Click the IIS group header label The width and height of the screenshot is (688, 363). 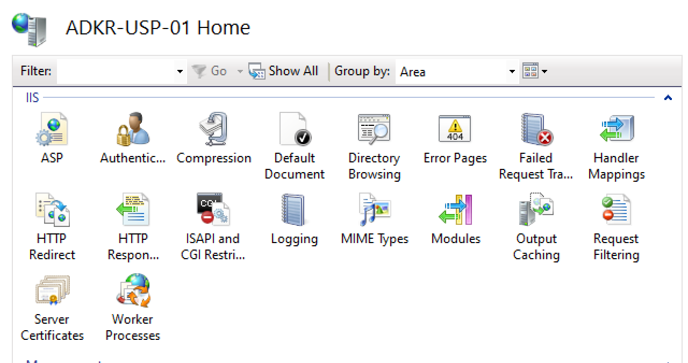click(x=32, y=97)
